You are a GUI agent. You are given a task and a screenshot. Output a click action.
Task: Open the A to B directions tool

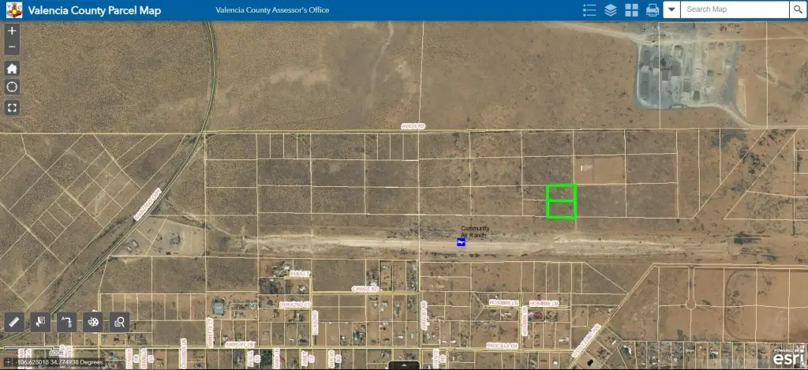pos(67,321)
